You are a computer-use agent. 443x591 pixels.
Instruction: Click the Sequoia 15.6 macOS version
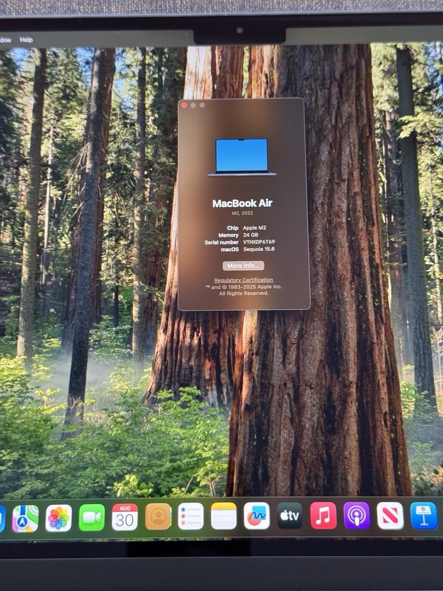click(x=259, y=249)
